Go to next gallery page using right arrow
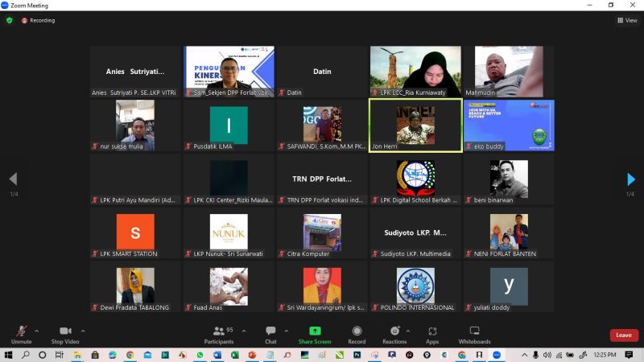Screen dimensions: 644x362 [x=630, y=179]
